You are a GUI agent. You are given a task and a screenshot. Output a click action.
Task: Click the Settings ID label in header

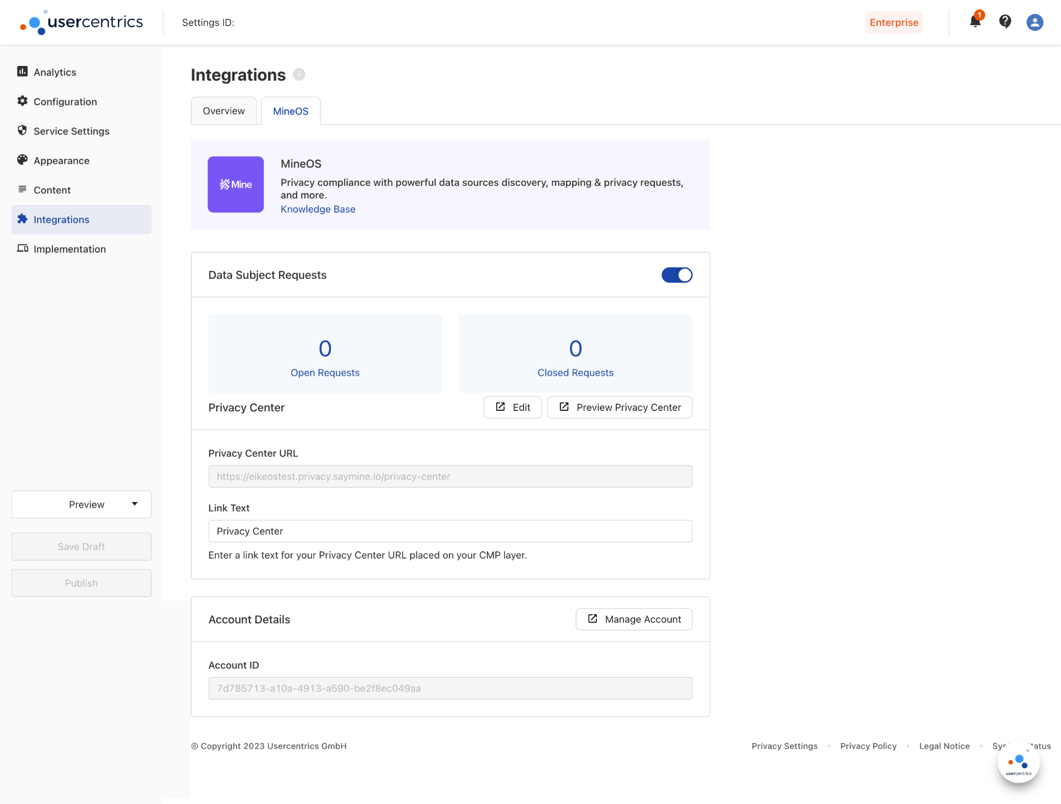(208, 23)
